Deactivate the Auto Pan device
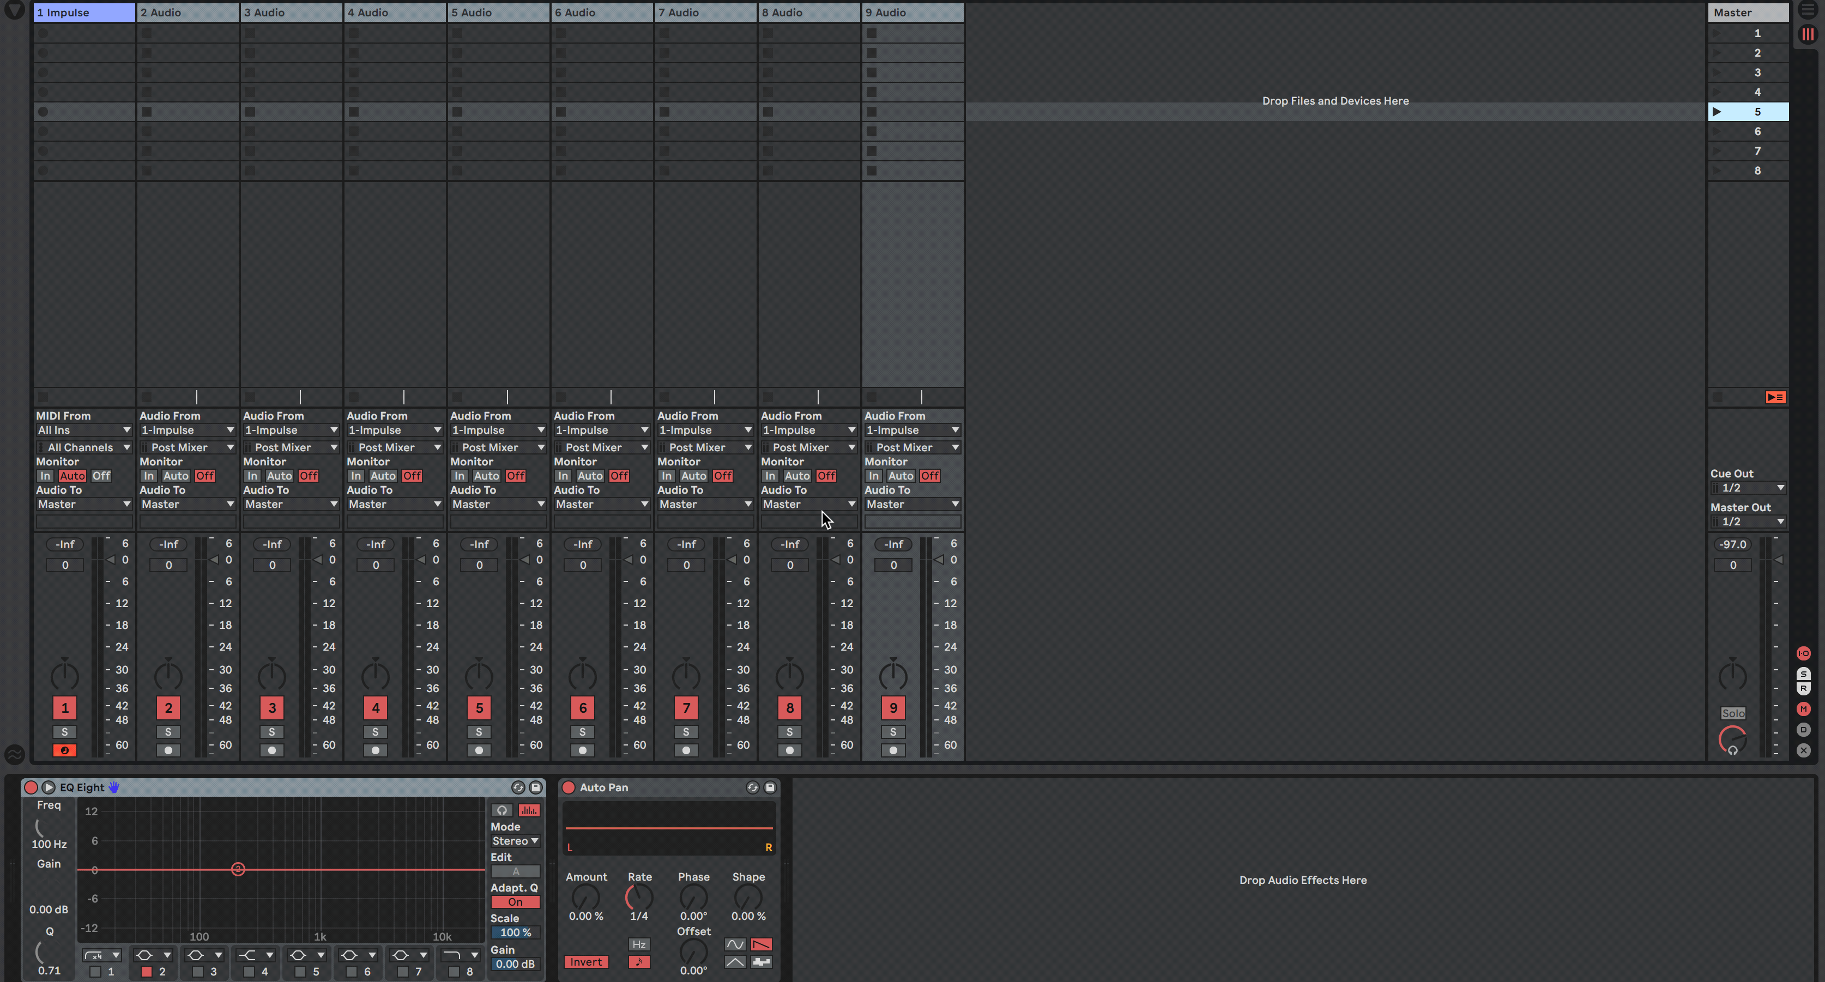This screenshot has width=1825, height=982. (568, 787)
